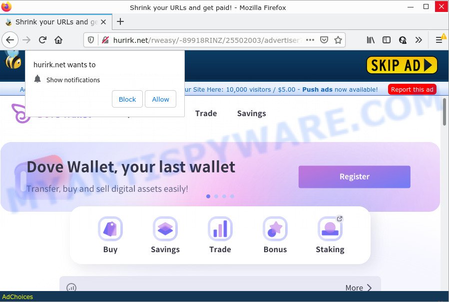Click the chart icon in lower panel
This screenshot has width=449, height=302.
pyautogui.click(x=71, y=287)
